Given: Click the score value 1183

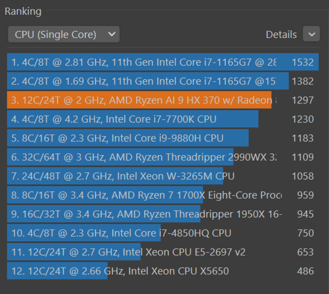Looking at the screenshot, I should pos(303,138).
